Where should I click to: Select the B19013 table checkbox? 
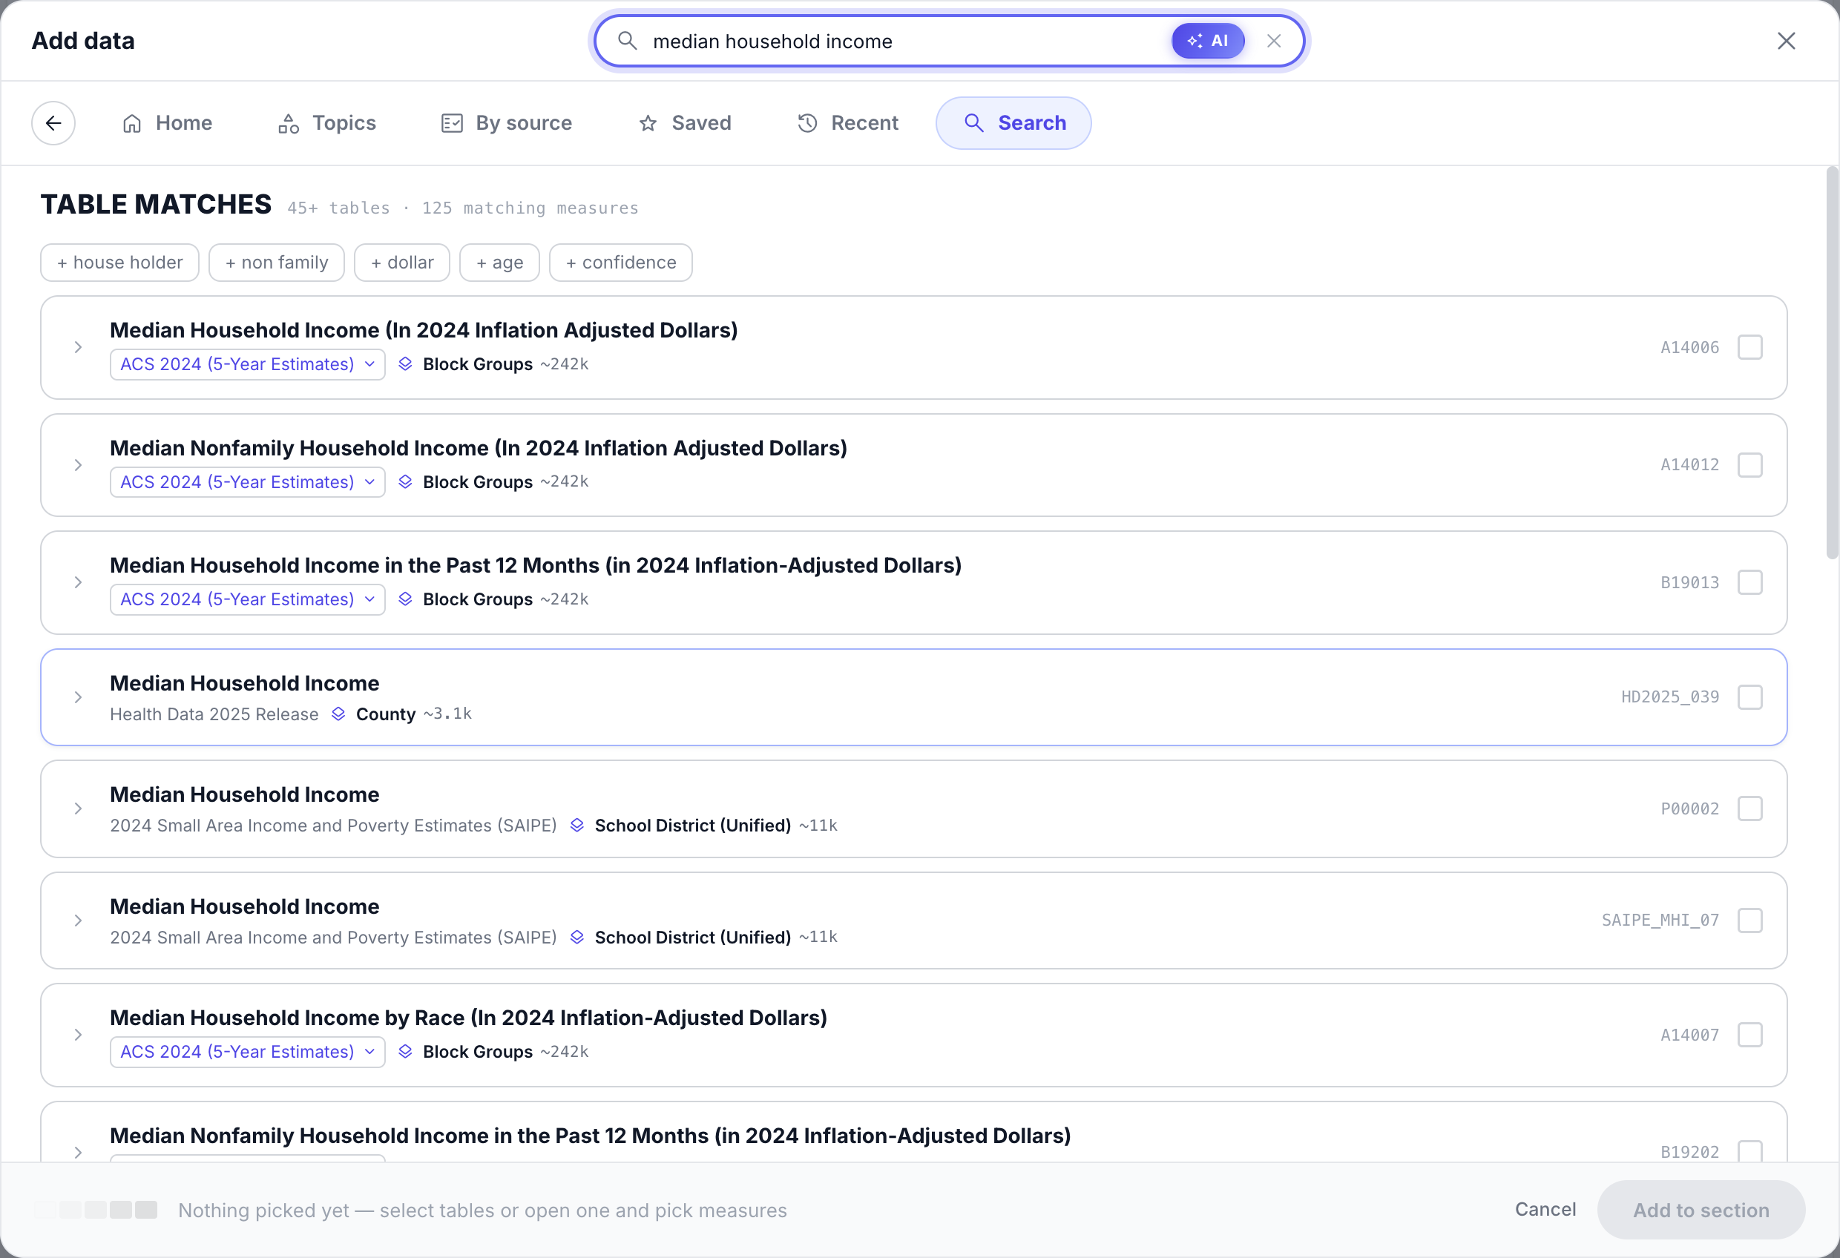(1749, 582)
